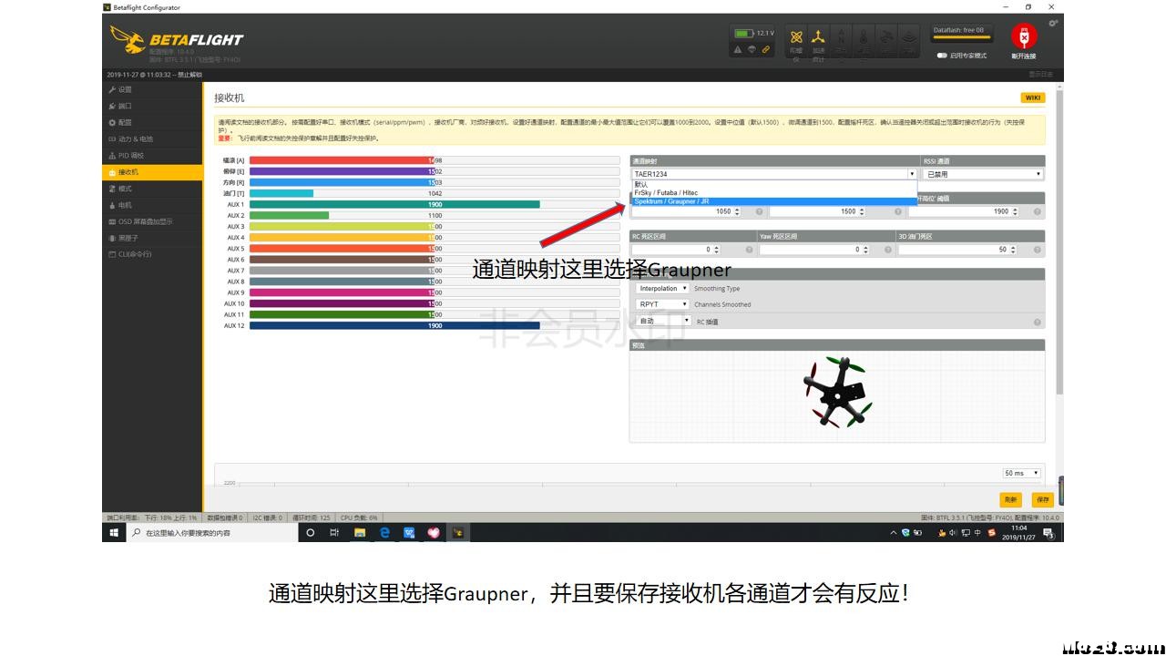This screenshot has width=1166, height=656.
Task: Open File Explorer from taskbar
Action: click(360, 532)
